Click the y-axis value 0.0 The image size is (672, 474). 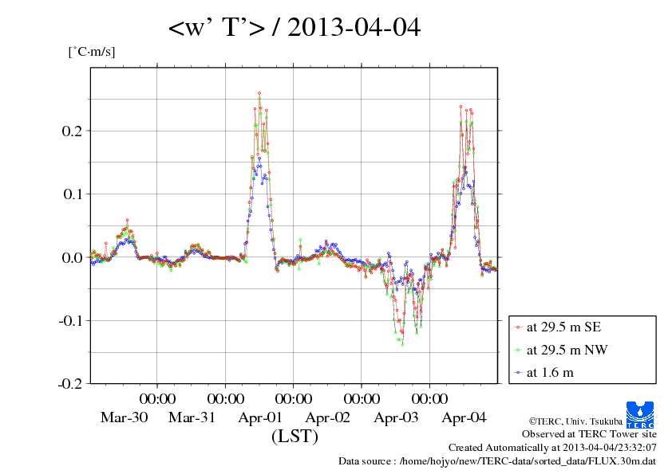click(72, 257)
